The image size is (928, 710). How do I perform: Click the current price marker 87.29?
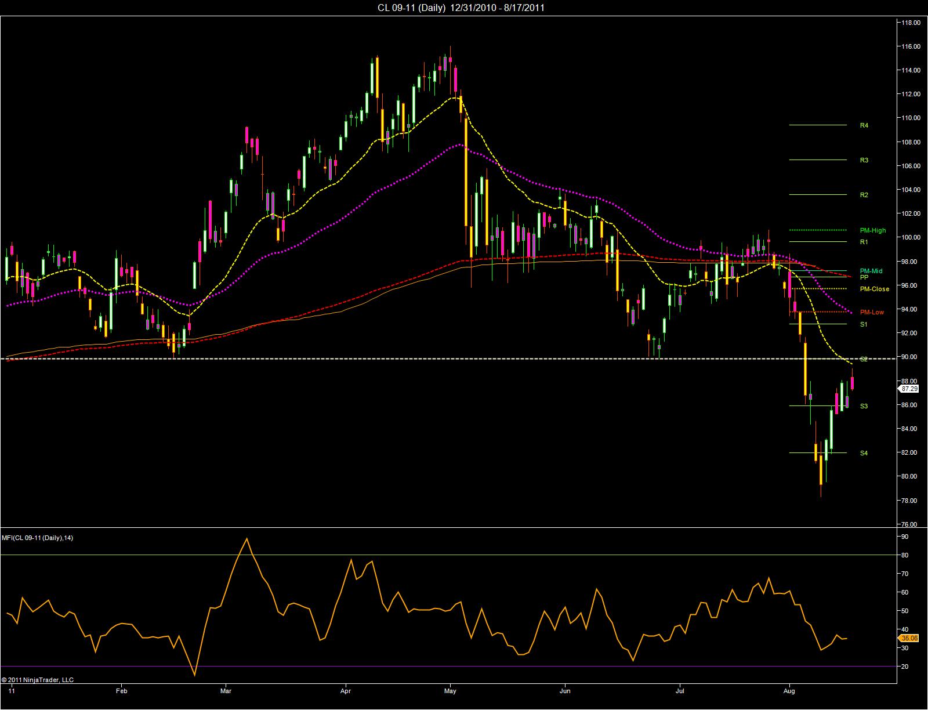point(910,389)
